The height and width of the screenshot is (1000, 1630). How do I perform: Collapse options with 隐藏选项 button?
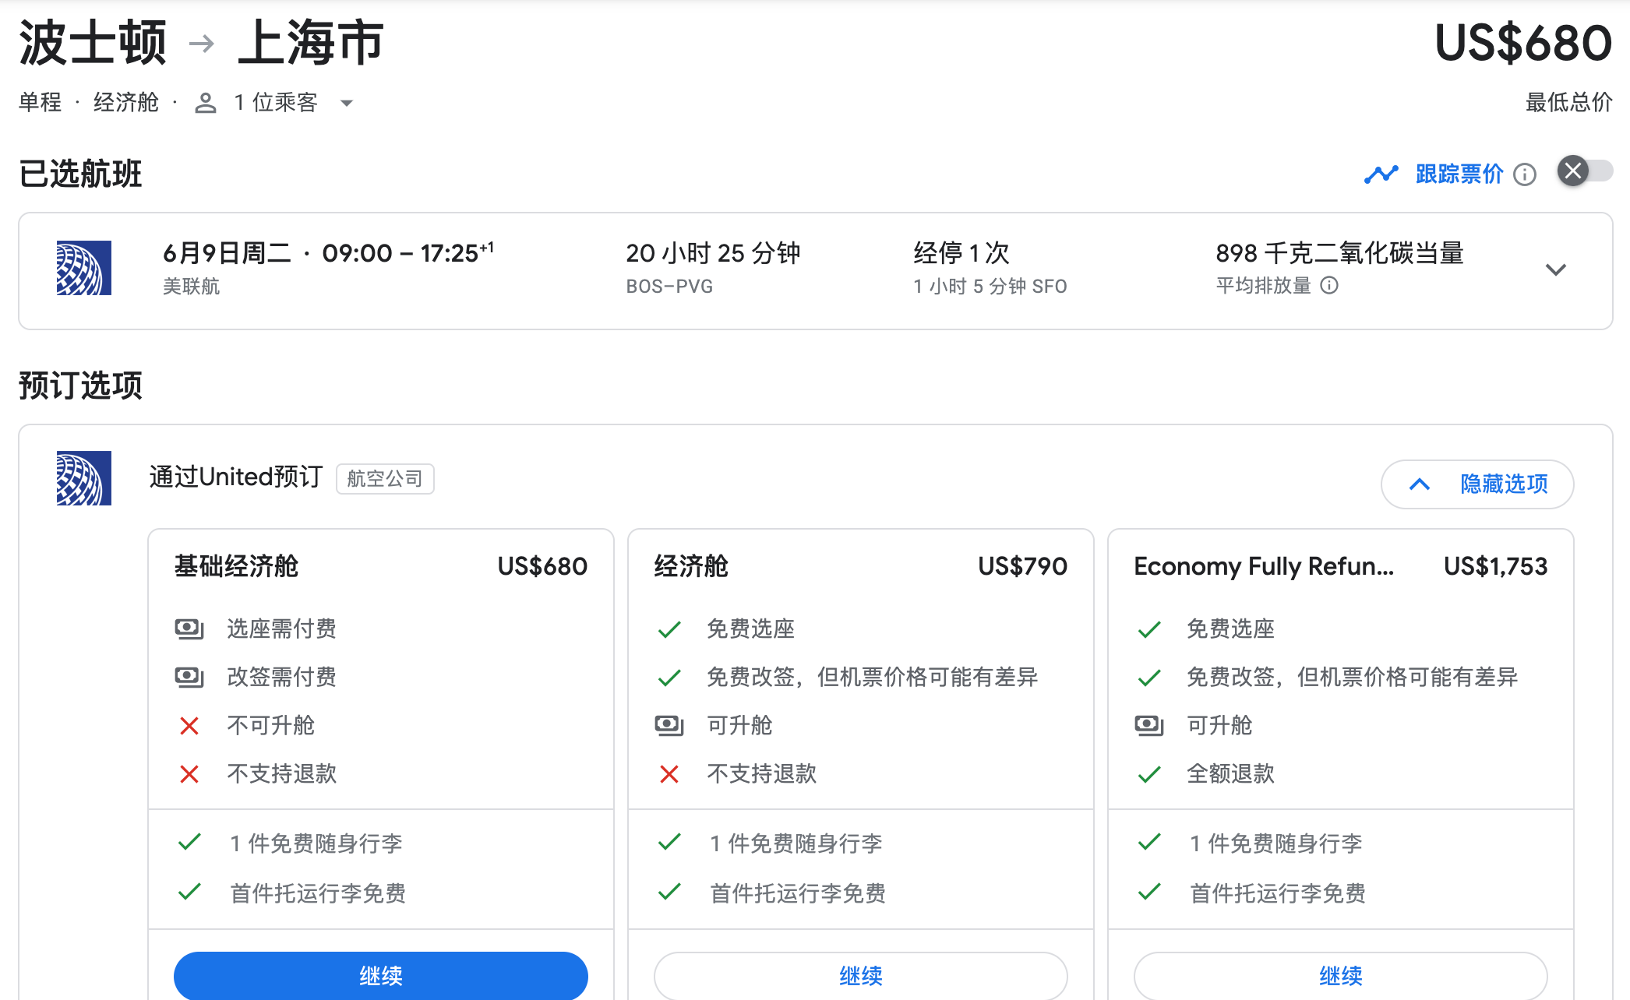tap(1477, 484)
